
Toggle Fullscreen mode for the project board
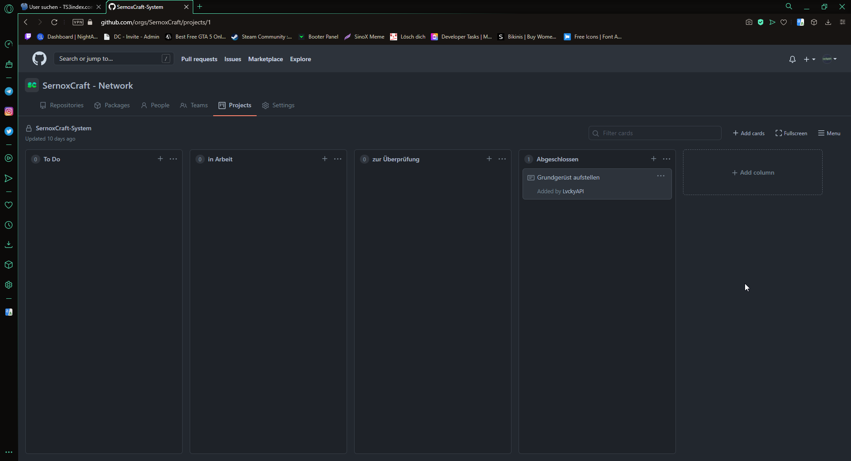click(x=791, y=133)
